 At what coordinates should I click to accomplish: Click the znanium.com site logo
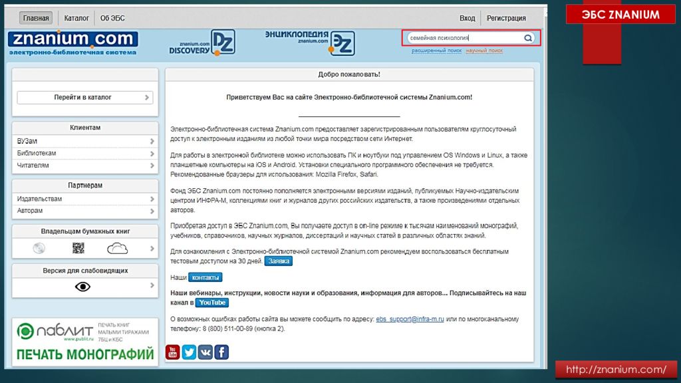[73, 43]
